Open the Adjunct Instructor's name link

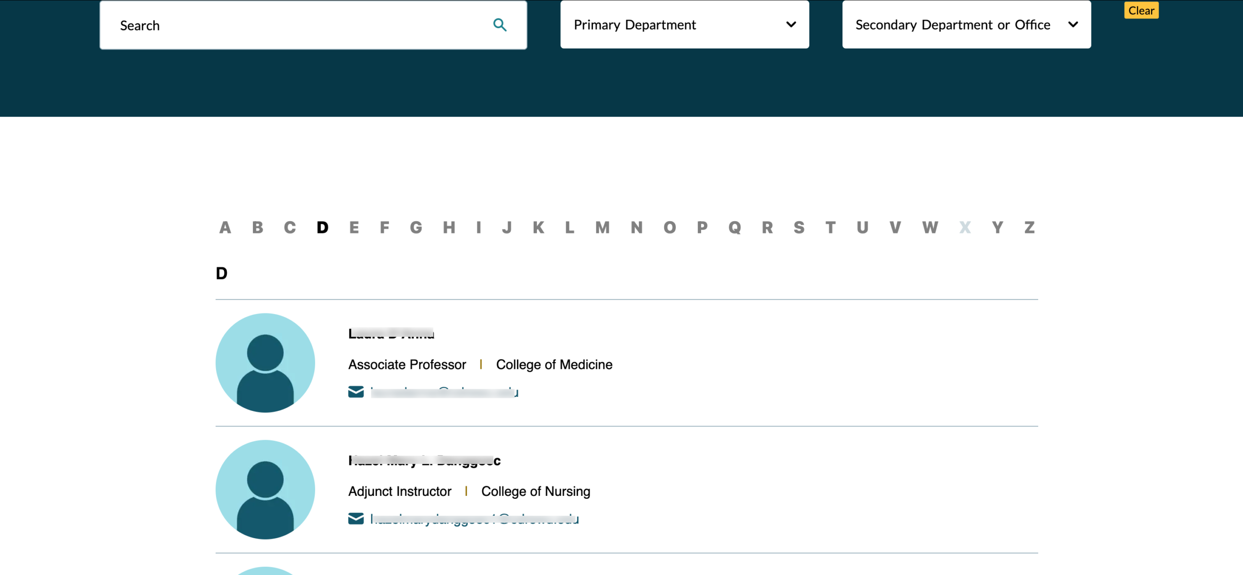[x=424, y=460]
